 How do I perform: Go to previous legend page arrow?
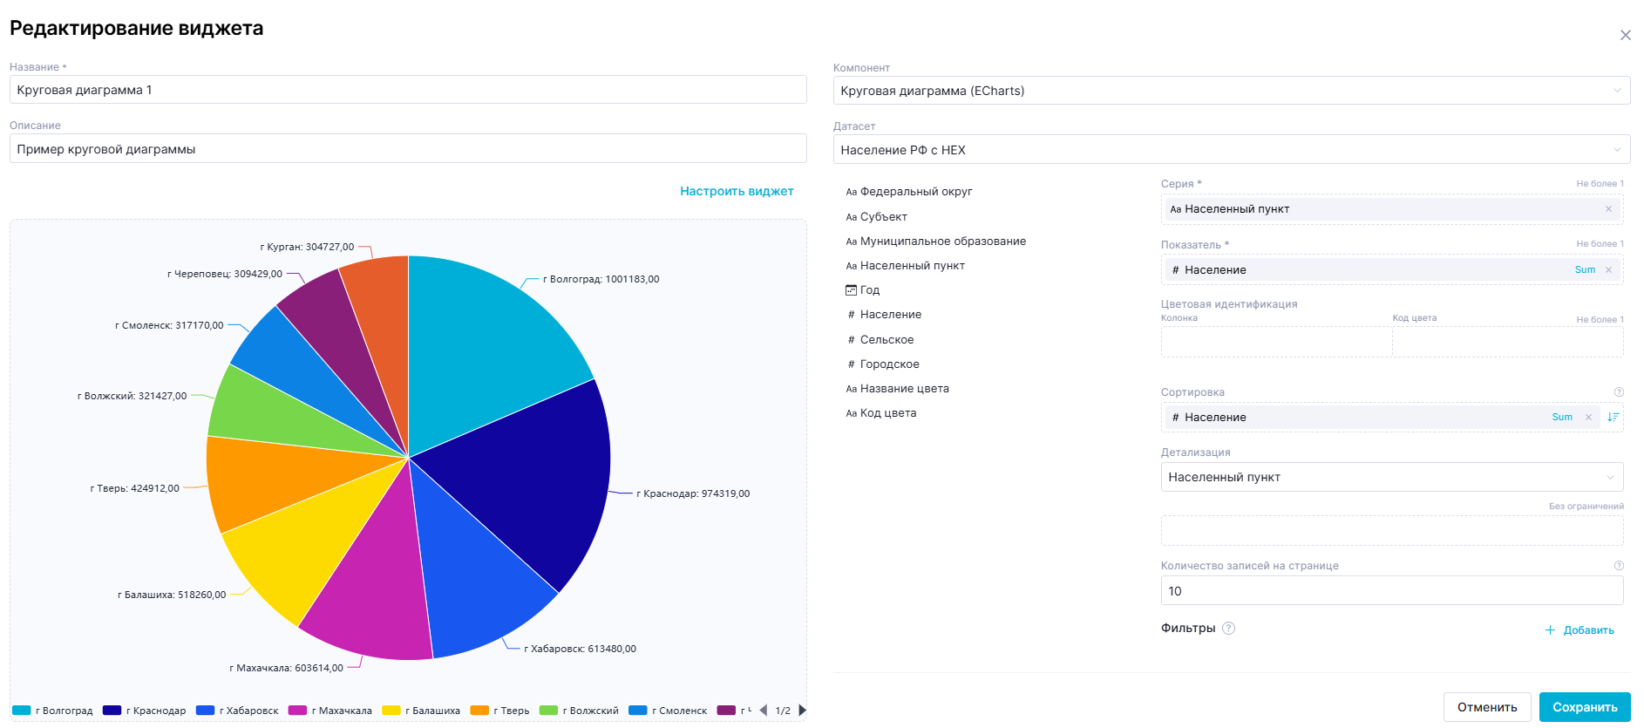[x=764, y=711]
